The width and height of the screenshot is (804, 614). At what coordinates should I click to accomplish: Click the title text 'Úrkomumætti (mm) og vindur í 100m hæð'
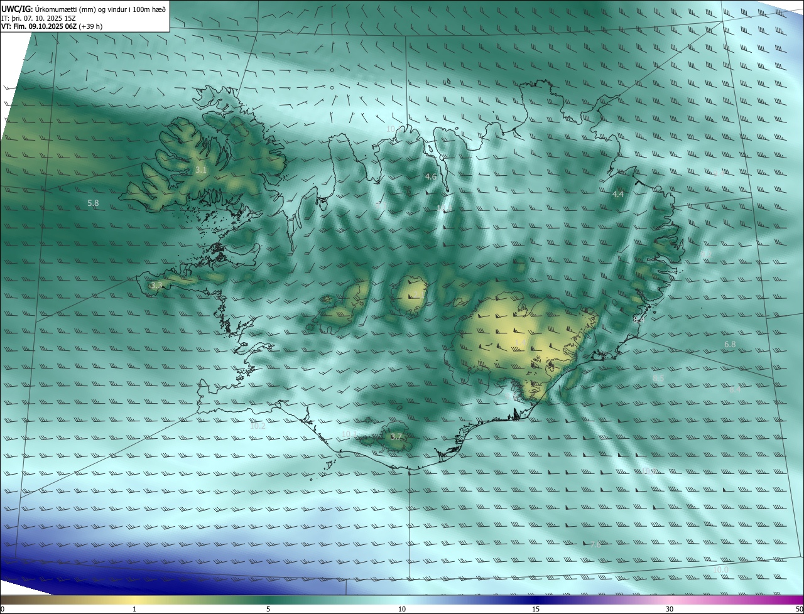point(100,9)
